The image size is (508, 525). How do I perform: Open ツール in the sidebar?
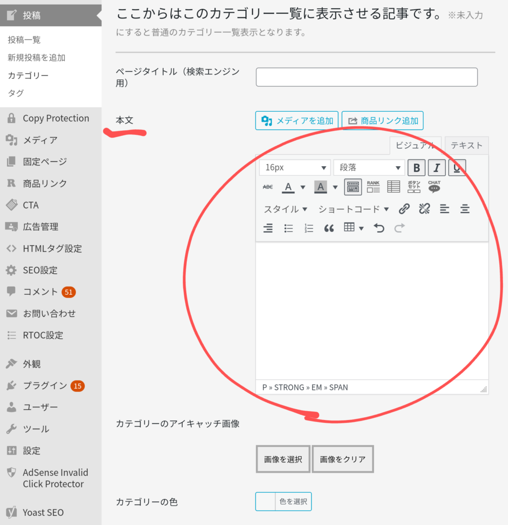pos(51,429)
